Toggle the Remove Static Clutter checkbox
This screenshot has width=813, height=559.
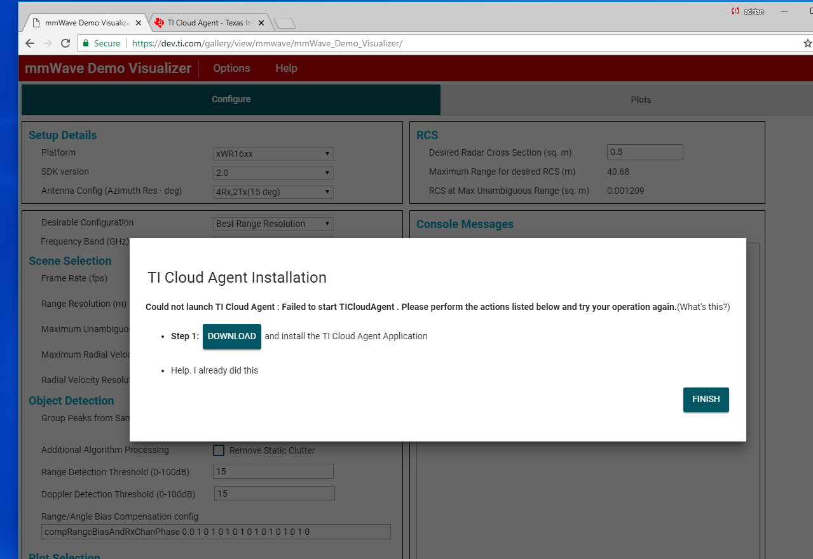(x=219, y=450)
